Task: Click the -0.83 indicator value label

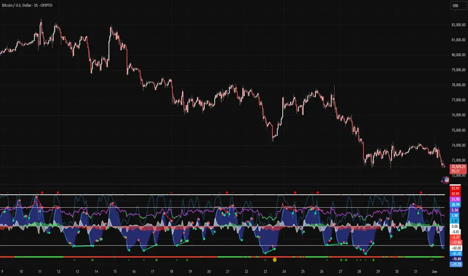Action: click(455, 232)
